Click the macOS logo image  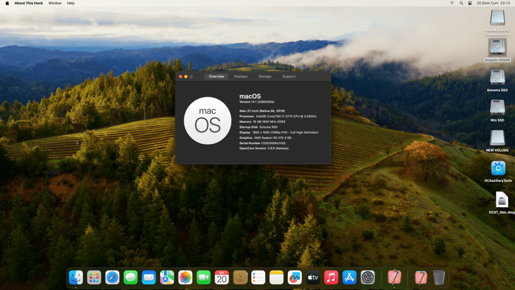(x=208, y=121)
